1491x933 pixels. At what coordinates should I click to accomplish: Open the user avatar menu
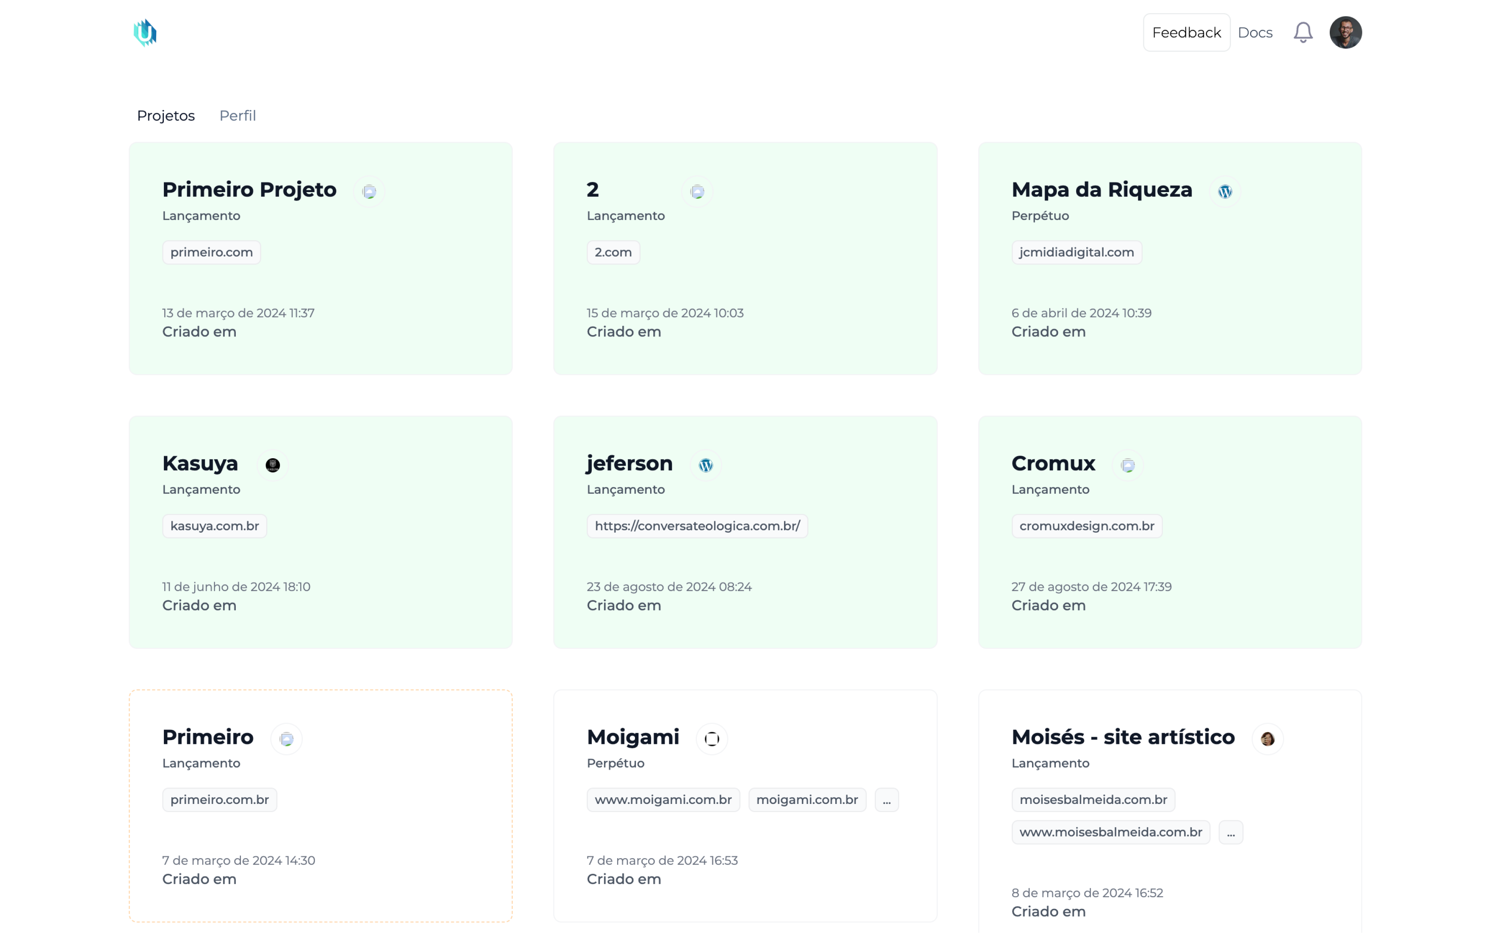[x=1345, y=32]
